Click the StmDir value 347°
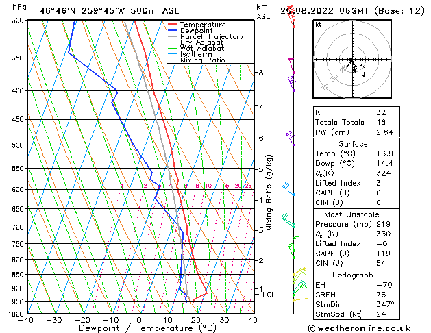 point(385,304)
